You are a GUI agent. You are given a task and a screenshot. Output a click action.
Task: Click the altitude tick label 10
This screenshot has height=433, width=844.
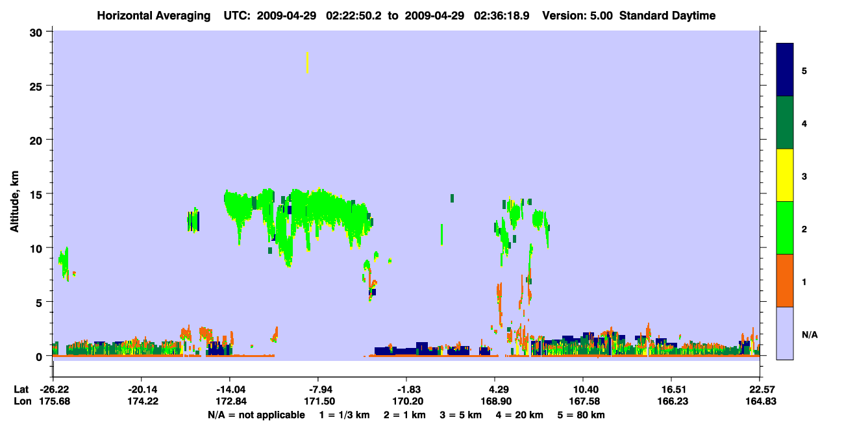(x=38, y=248)
